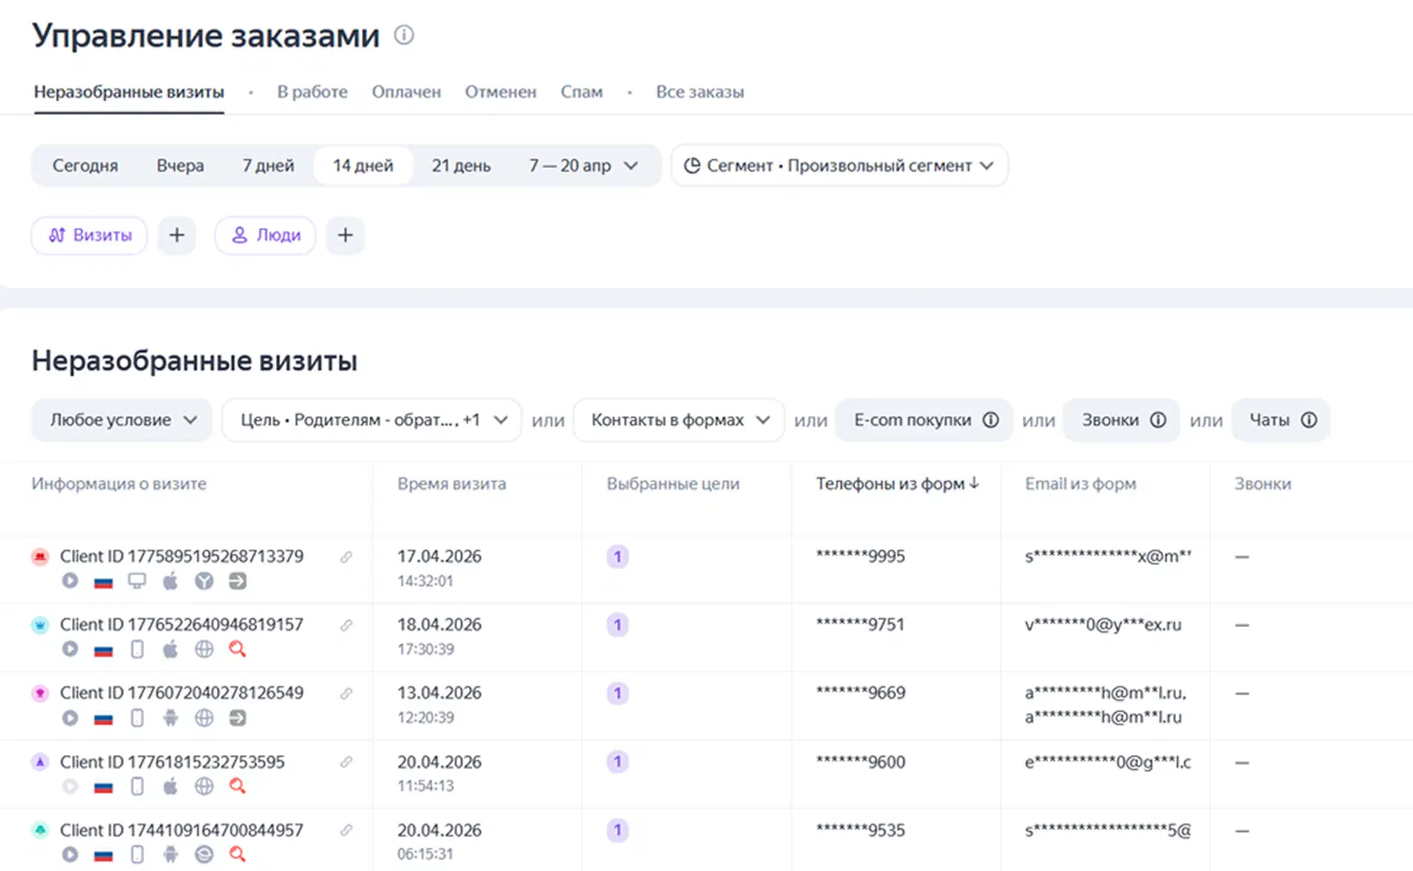Select the 14 дней period
The height and width of the screenshot is (871, 1413).
(x=363, y=166)
